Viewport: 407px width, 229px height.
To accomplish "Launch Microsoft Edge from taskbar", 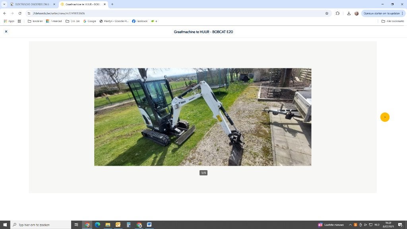I will [98, 225].
